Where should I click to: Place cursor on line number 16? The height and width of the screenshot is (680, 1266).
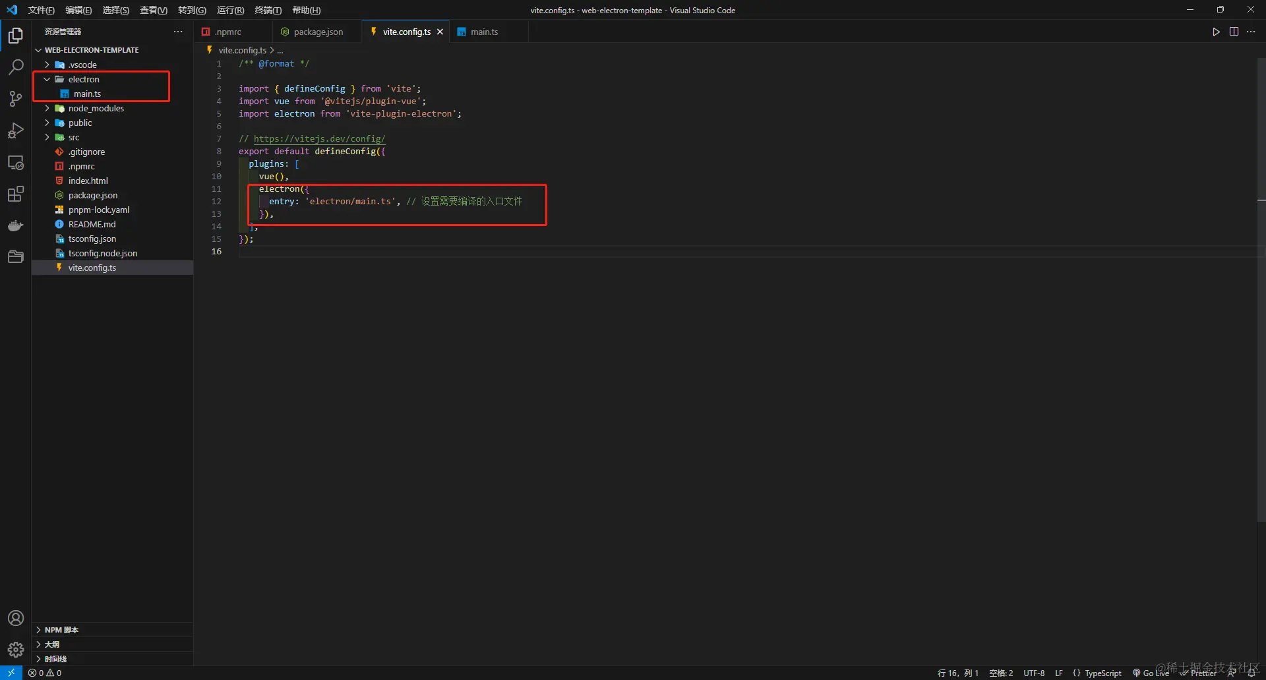[216, 252]
